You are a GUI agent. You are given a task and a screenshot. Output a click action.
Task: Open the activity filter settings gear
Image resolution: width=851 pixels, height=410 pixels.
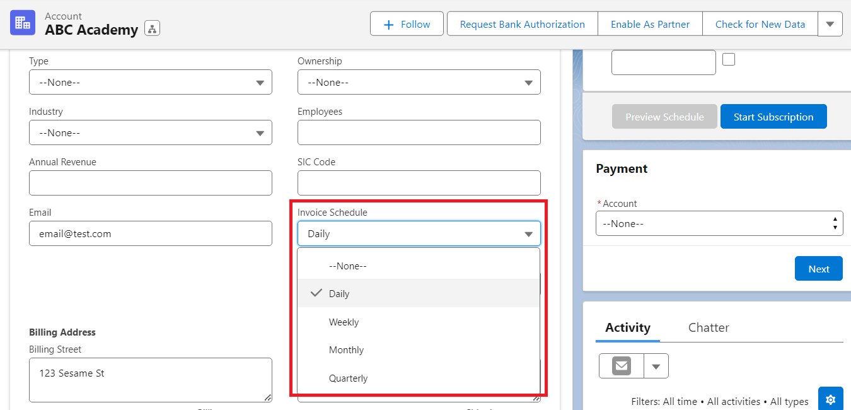[830, 399]
